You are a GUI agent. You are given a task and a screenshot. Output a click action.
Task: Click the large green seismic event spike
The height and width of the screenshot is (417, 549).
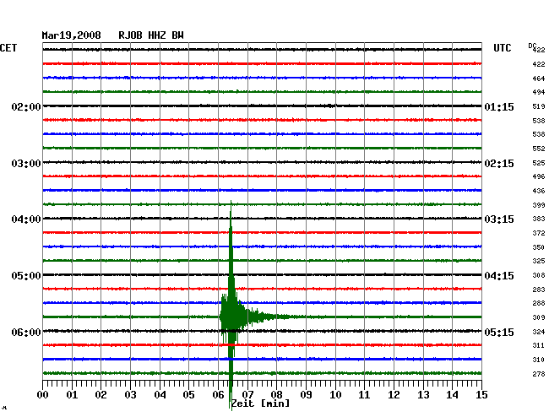231,306
